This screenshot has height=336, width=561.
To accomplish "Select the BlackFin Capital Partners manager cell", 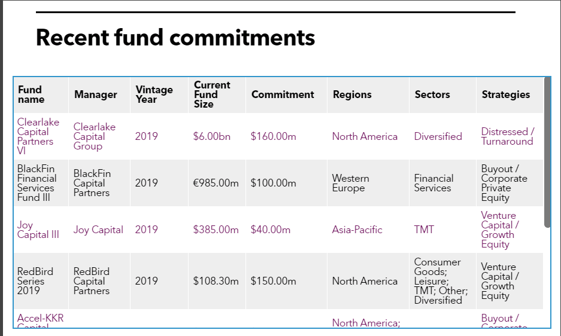I will 99,183.
